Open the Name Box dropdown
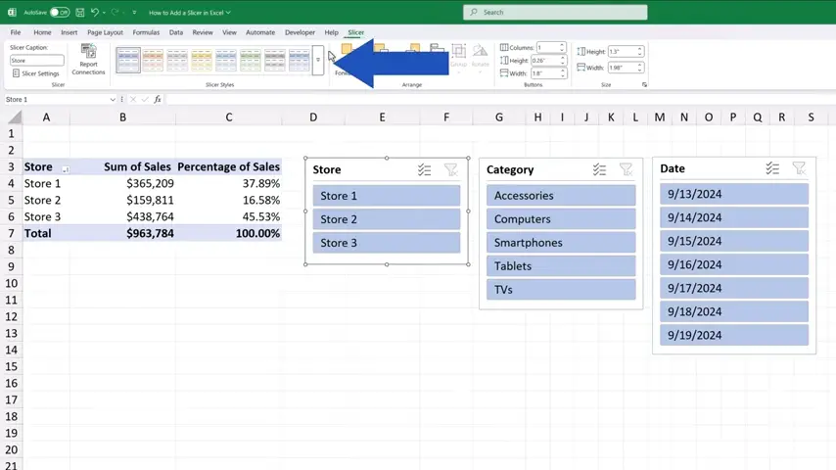The width and height of the screenshot is (836, 470). pos(113,100)
